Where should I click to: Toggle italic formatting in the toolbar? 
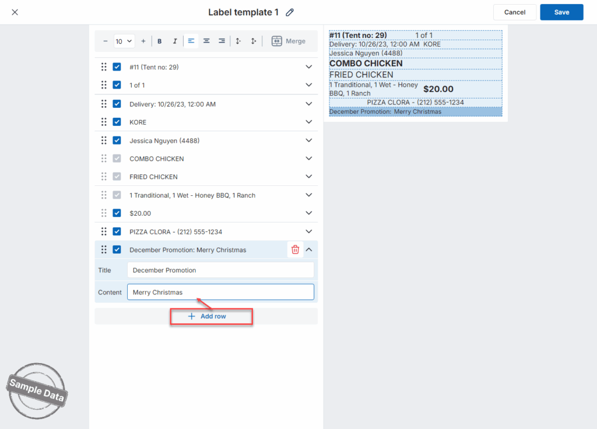tap(175, 41)
